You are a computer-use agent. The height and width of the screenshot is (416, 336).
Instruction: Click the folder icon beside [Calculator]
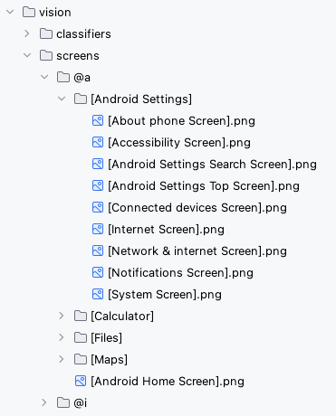point(81,316)
